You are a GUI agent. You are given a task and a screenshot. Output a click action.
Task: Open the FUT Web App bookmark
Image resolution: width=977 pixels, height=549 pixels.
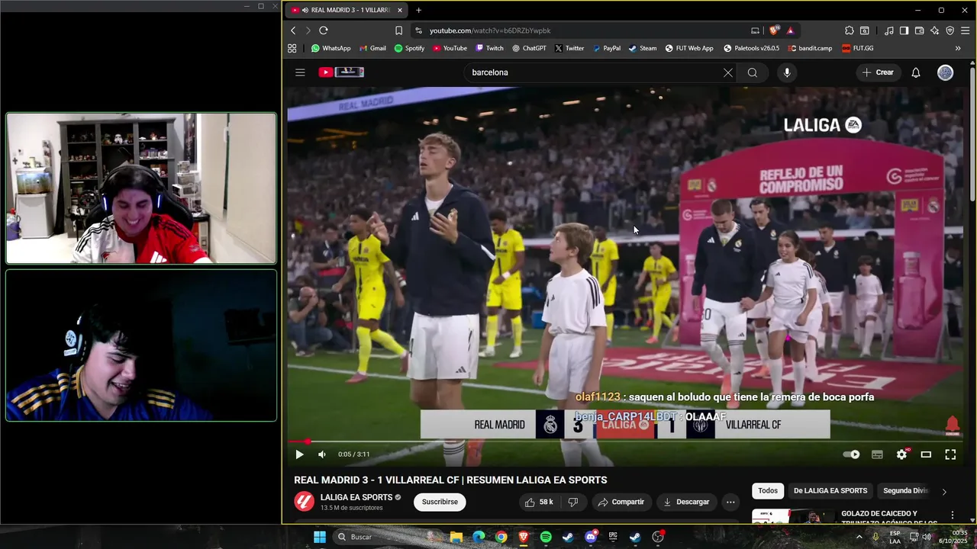[688, 48]
